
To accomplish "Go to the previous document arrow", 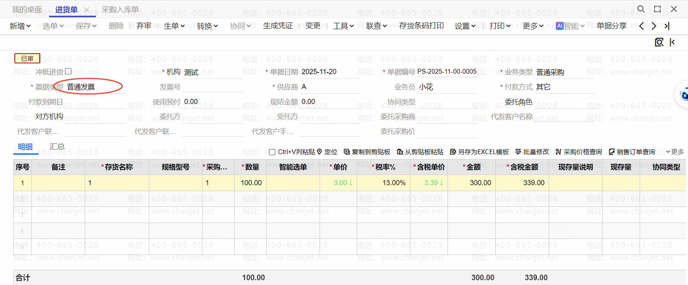I will 641,26.
